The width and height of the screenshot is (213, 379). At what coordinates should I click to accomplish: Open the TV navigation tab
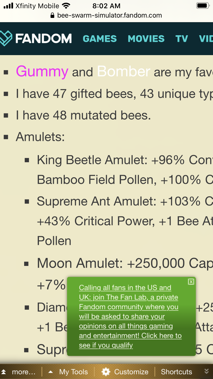182,39
